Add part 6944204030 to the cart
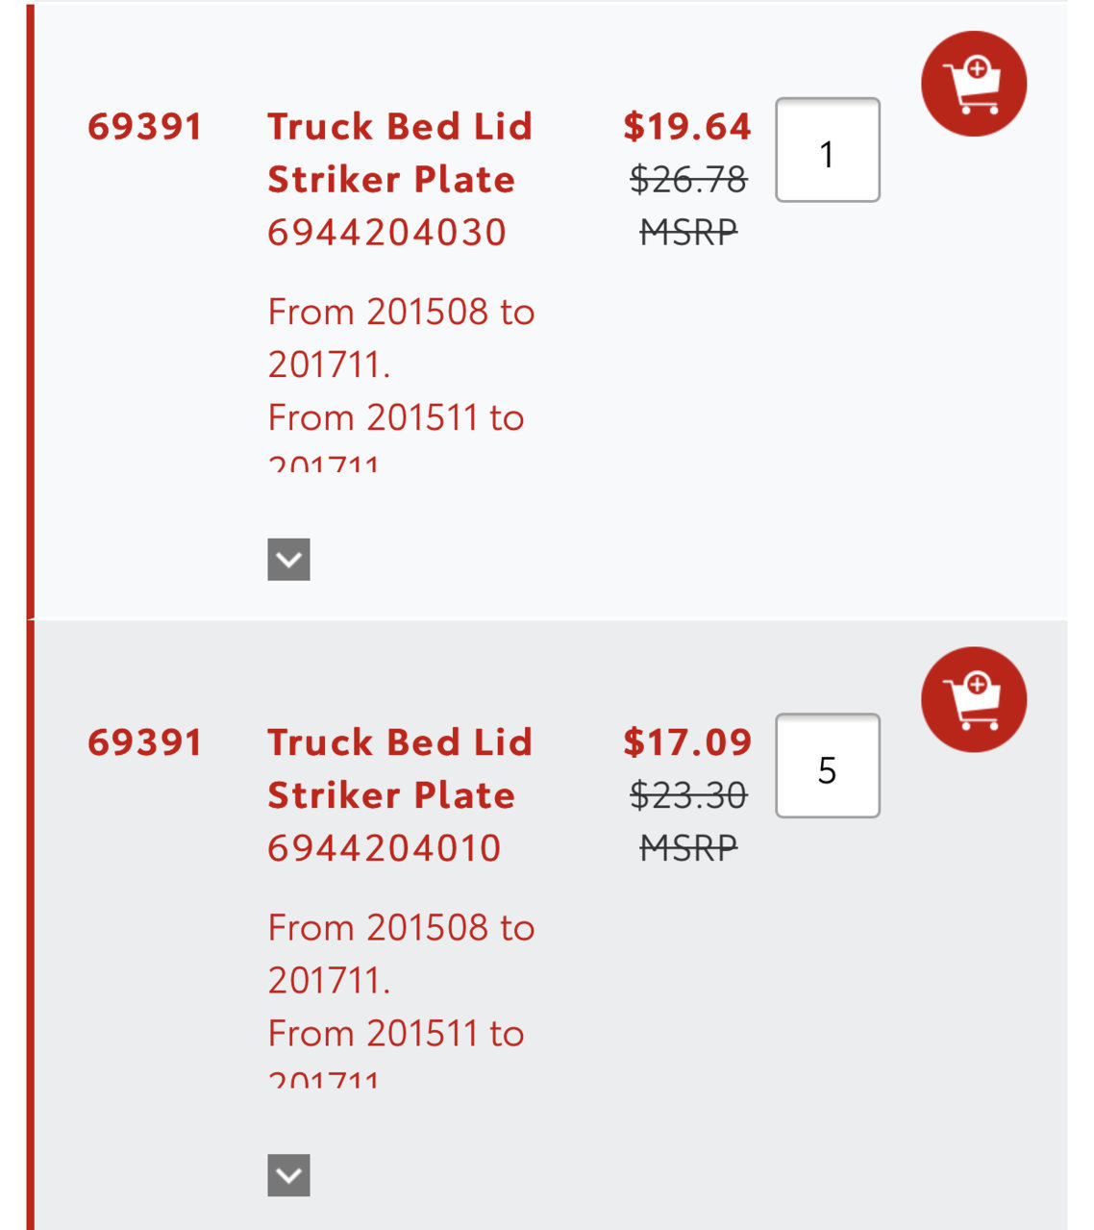 (973, 84)
